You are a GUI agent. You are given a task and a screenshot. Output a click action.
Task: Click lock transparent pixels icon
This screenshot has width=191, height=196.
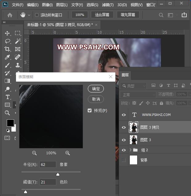click(134, 103)
